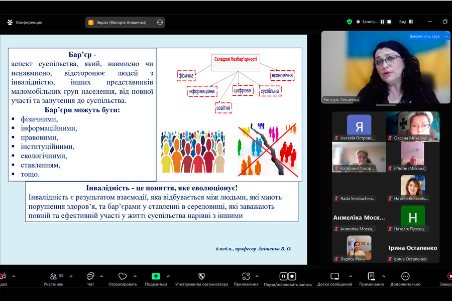Click Пауза/остановить запись pause button
The width and height of the screenshot is (452, 301).
[284, 276]
